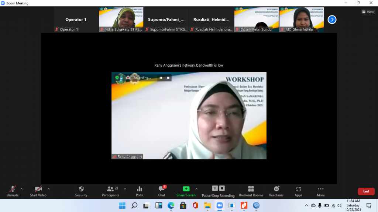378x212 pixels.
Task: Open the Apps panel
Action: [x=298, y=191]
